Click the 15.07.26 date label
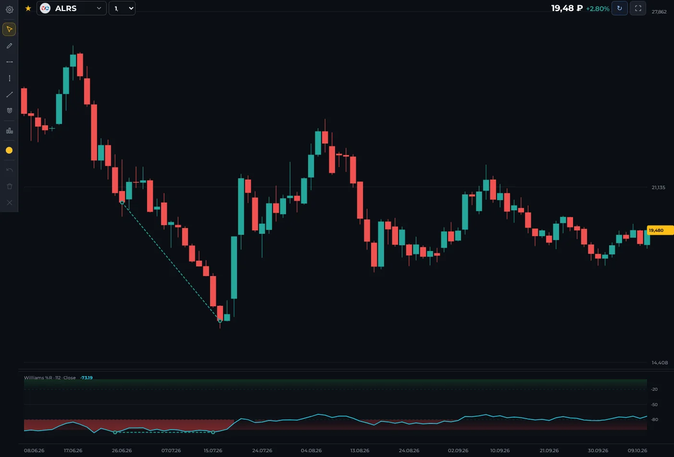This screenshot has width=674, height=457. tap(213, 451)
